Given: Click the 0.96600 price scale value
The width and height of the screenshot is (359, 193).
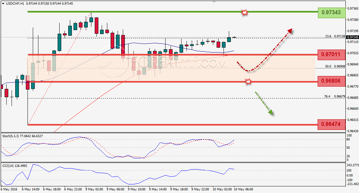Looking at the screenshot, I should pos(353,108).
